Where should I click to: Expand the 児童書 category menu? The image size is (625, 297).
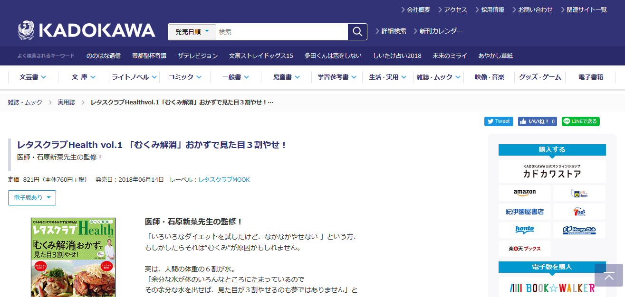[286, 77]
